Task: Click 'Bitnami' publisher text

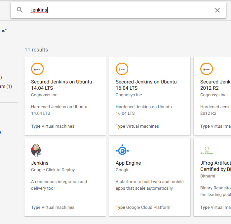Action: (x=208, y=176)
